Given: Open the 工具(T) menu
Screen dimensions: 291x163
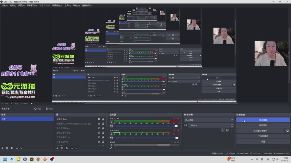Looking at the screenshot, I should pos(68,5).
